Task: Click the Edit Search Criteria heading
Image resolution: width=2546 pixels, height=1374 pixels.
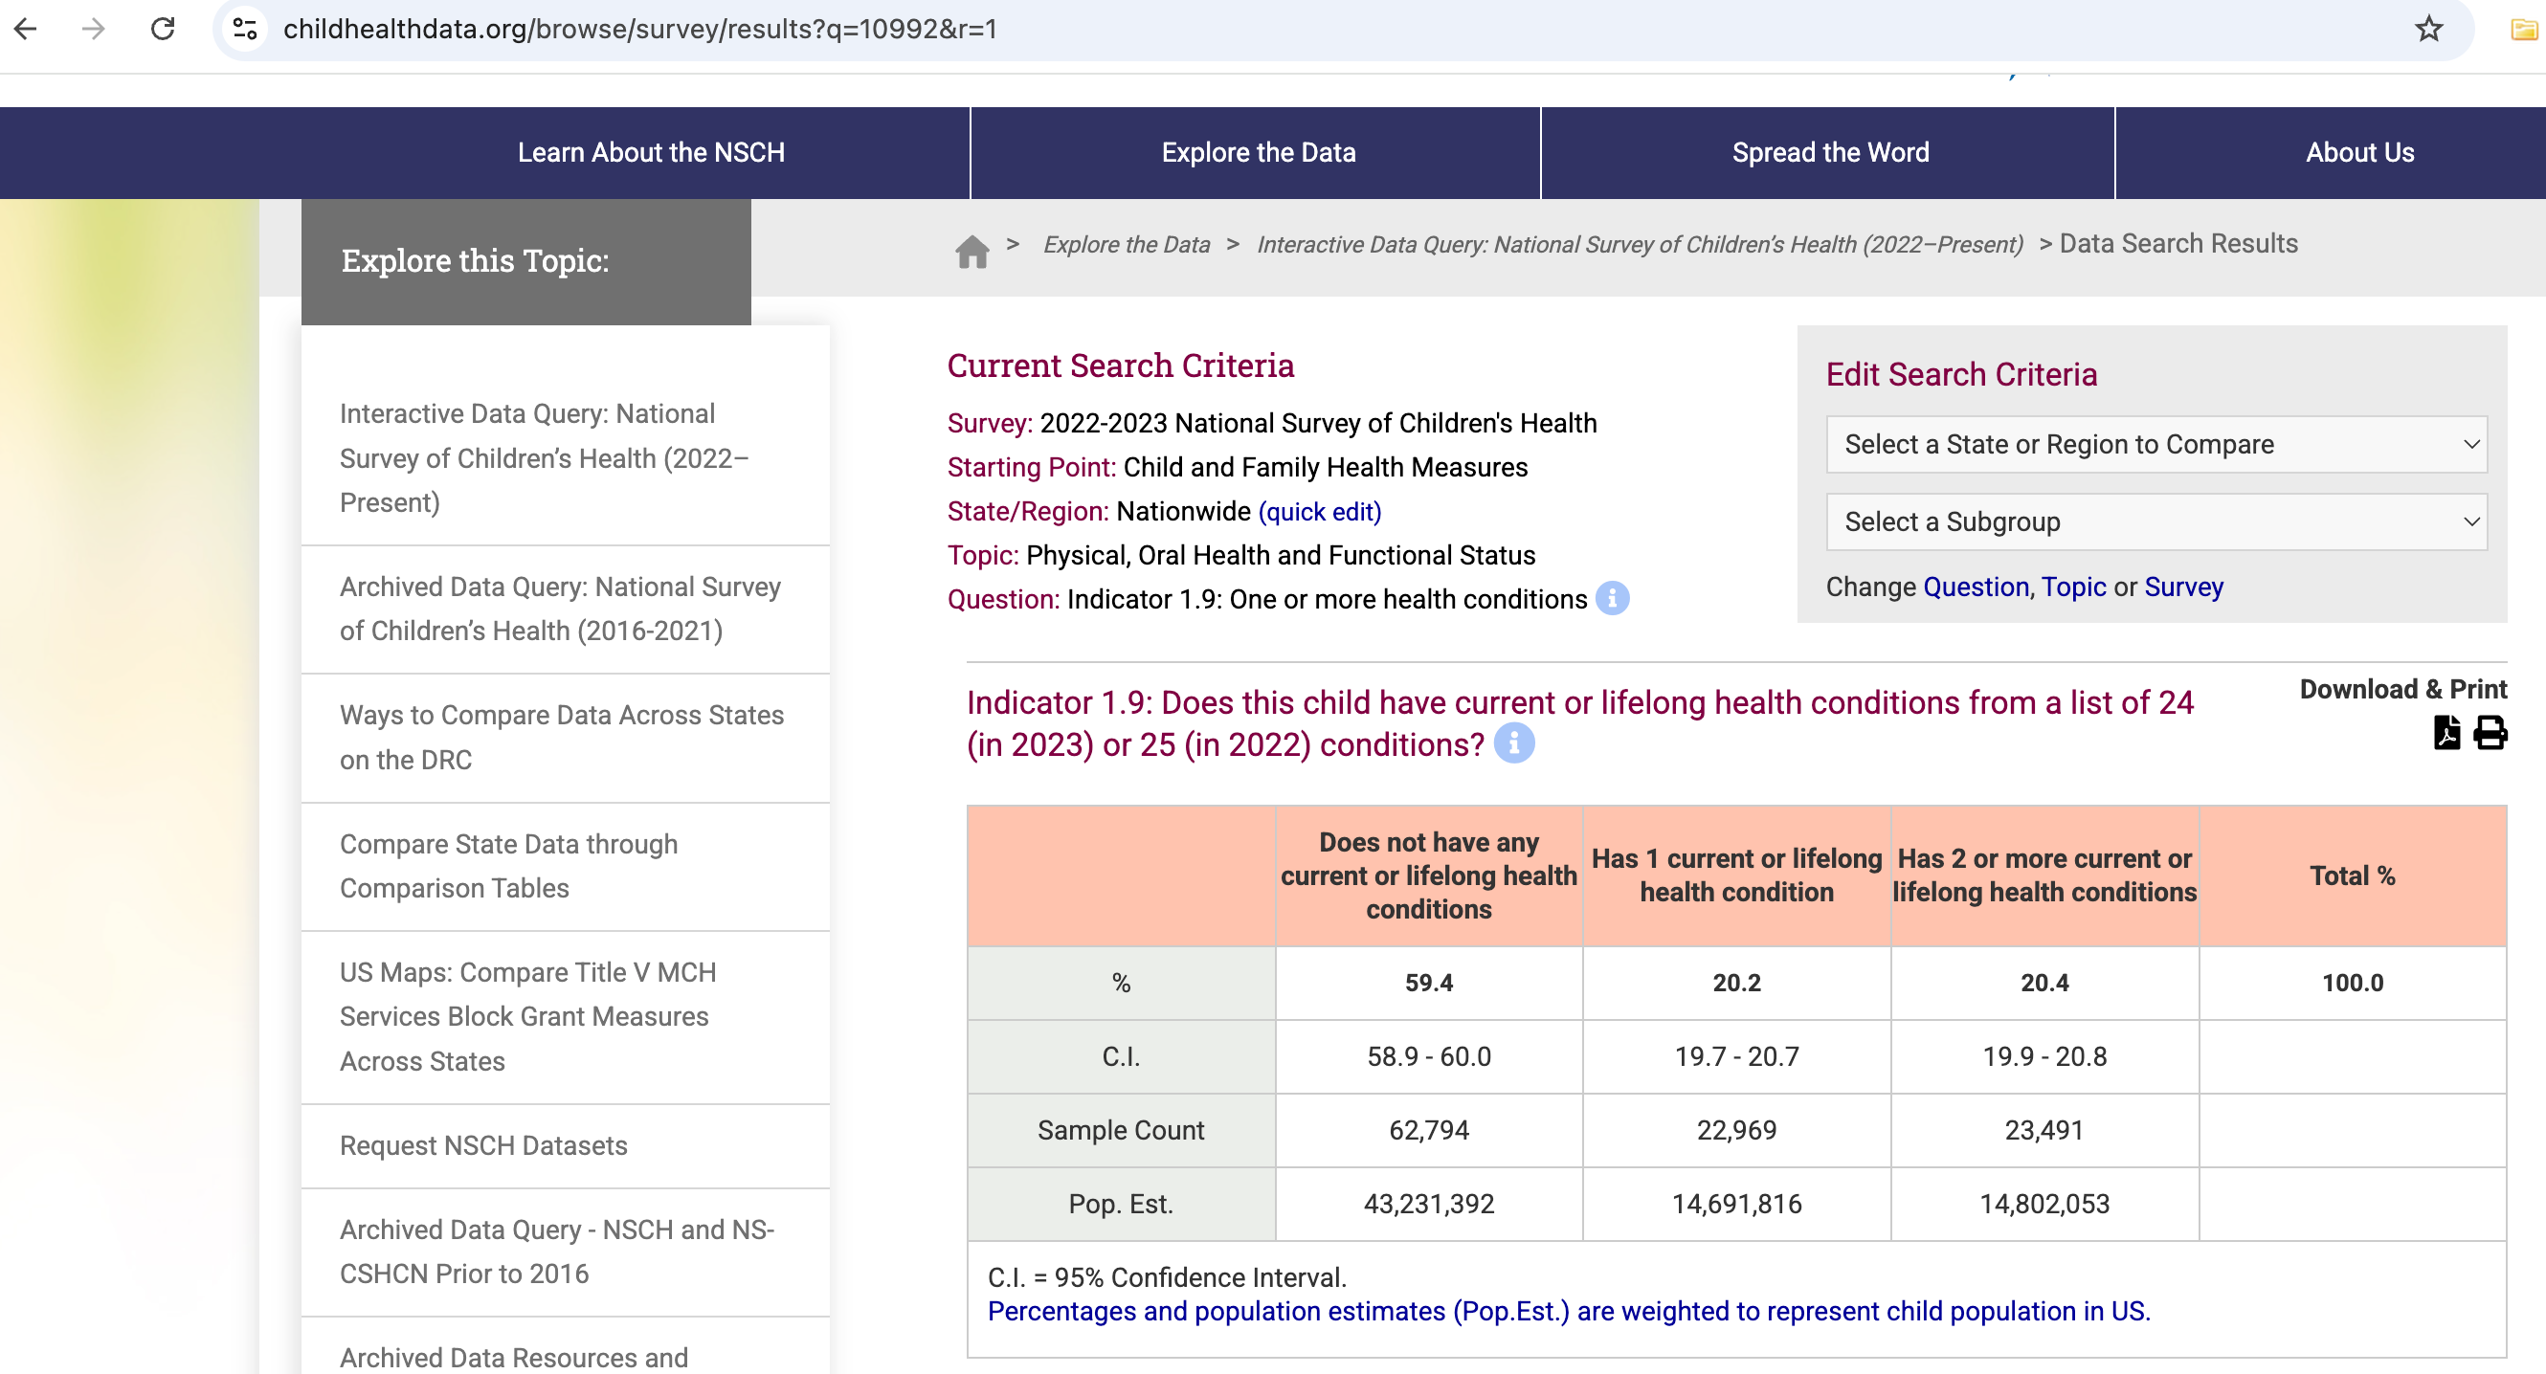Action: pyautogui.click(x=1961, y=374)
